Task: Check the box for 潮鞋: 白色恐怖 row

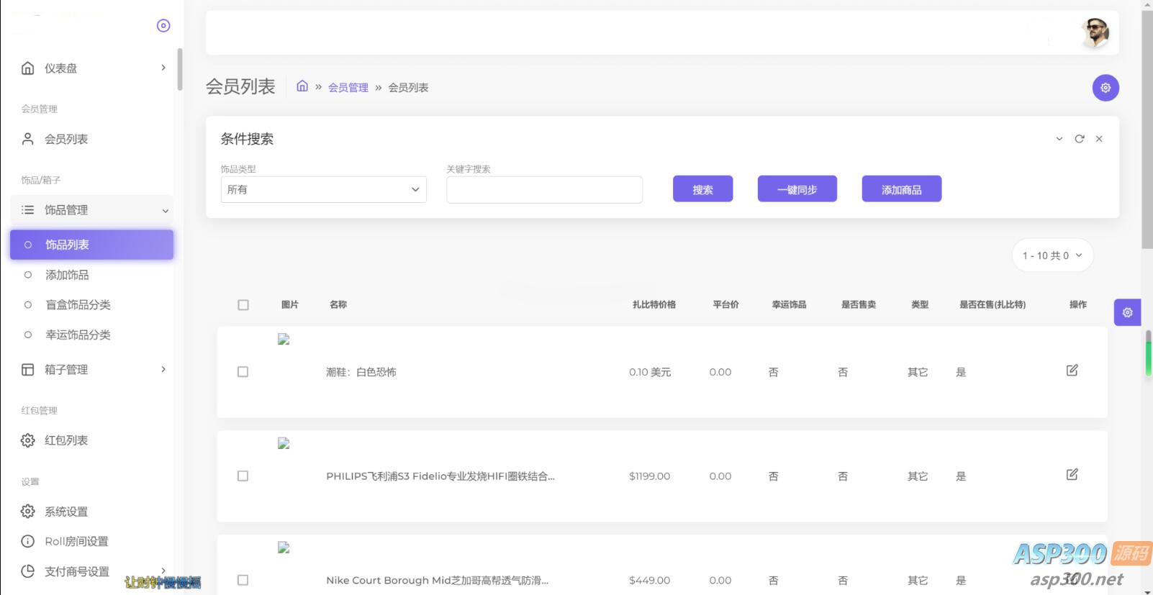Action: [243, 372]
